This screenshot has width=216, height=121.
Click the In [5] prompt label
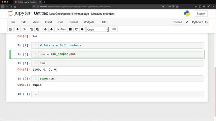point(24,54)
